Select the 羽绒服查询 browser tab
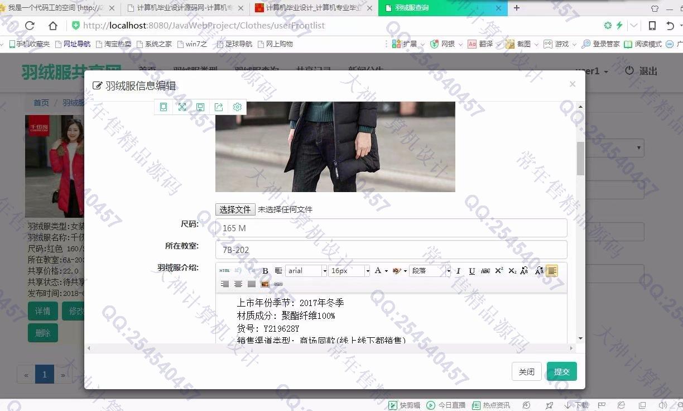The image size is (683, 411). click(x=442, y=8)
